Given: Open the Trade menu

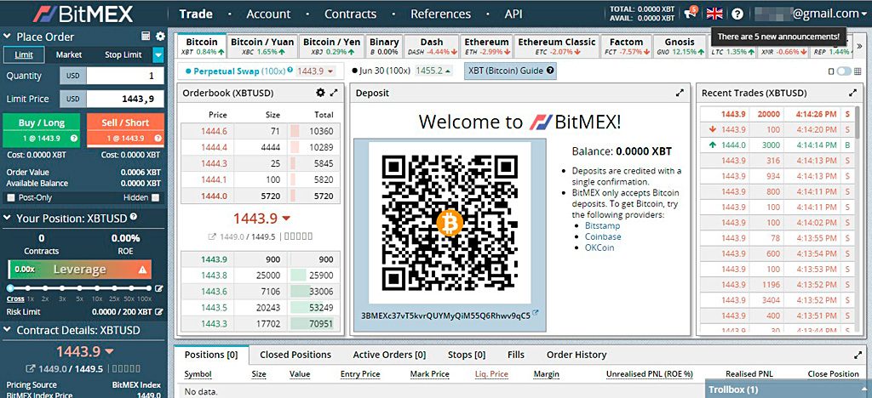Looking at the screenshot, I should pyautogui.click(x=196, y=14).
